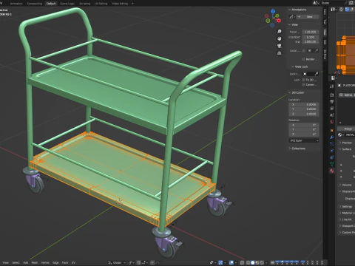Click the Focal Length value field
The height and width of the screenshot is (266, 355).
[311, 32]
